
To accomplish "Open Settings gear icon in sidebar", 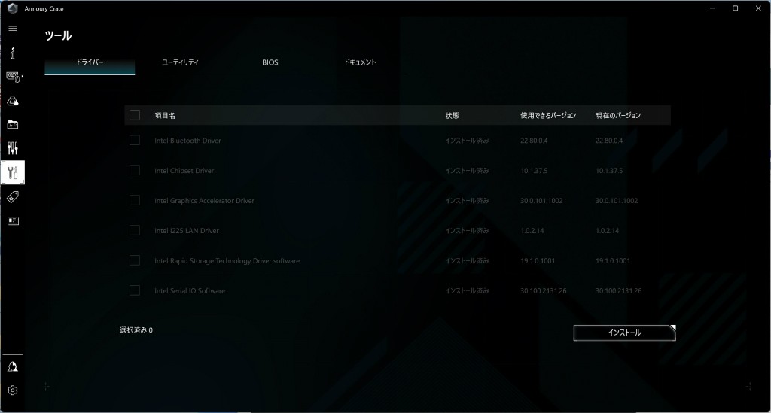I will (x=13, y=390).
